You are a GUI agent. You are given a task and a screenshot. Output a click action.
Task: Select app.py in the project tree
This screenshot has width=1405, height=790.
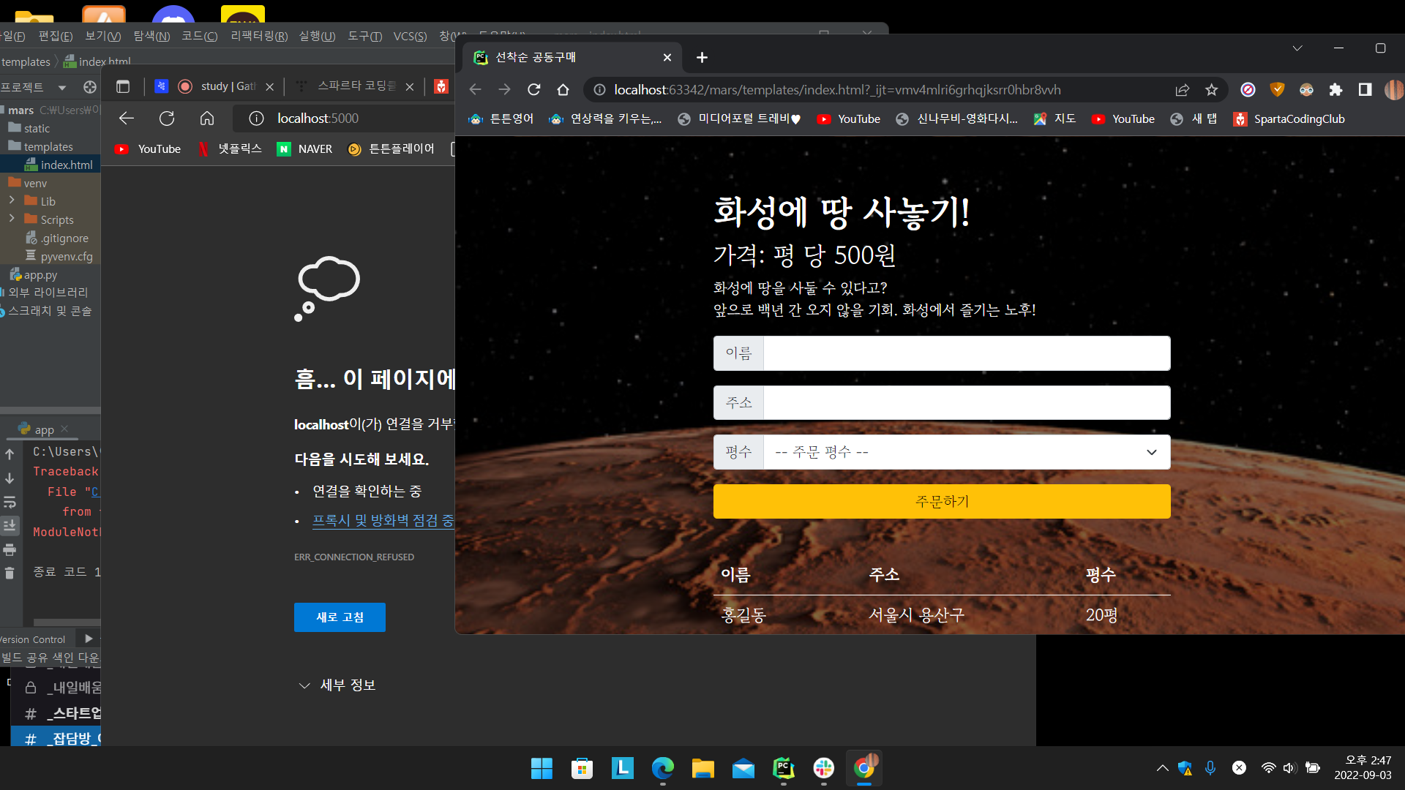click(x=33, y=275)
